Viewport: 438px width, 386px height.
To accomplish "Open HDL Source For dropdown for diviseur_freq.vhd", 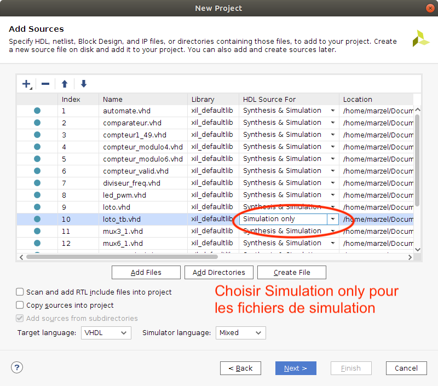I will click(x=333, y=183).
